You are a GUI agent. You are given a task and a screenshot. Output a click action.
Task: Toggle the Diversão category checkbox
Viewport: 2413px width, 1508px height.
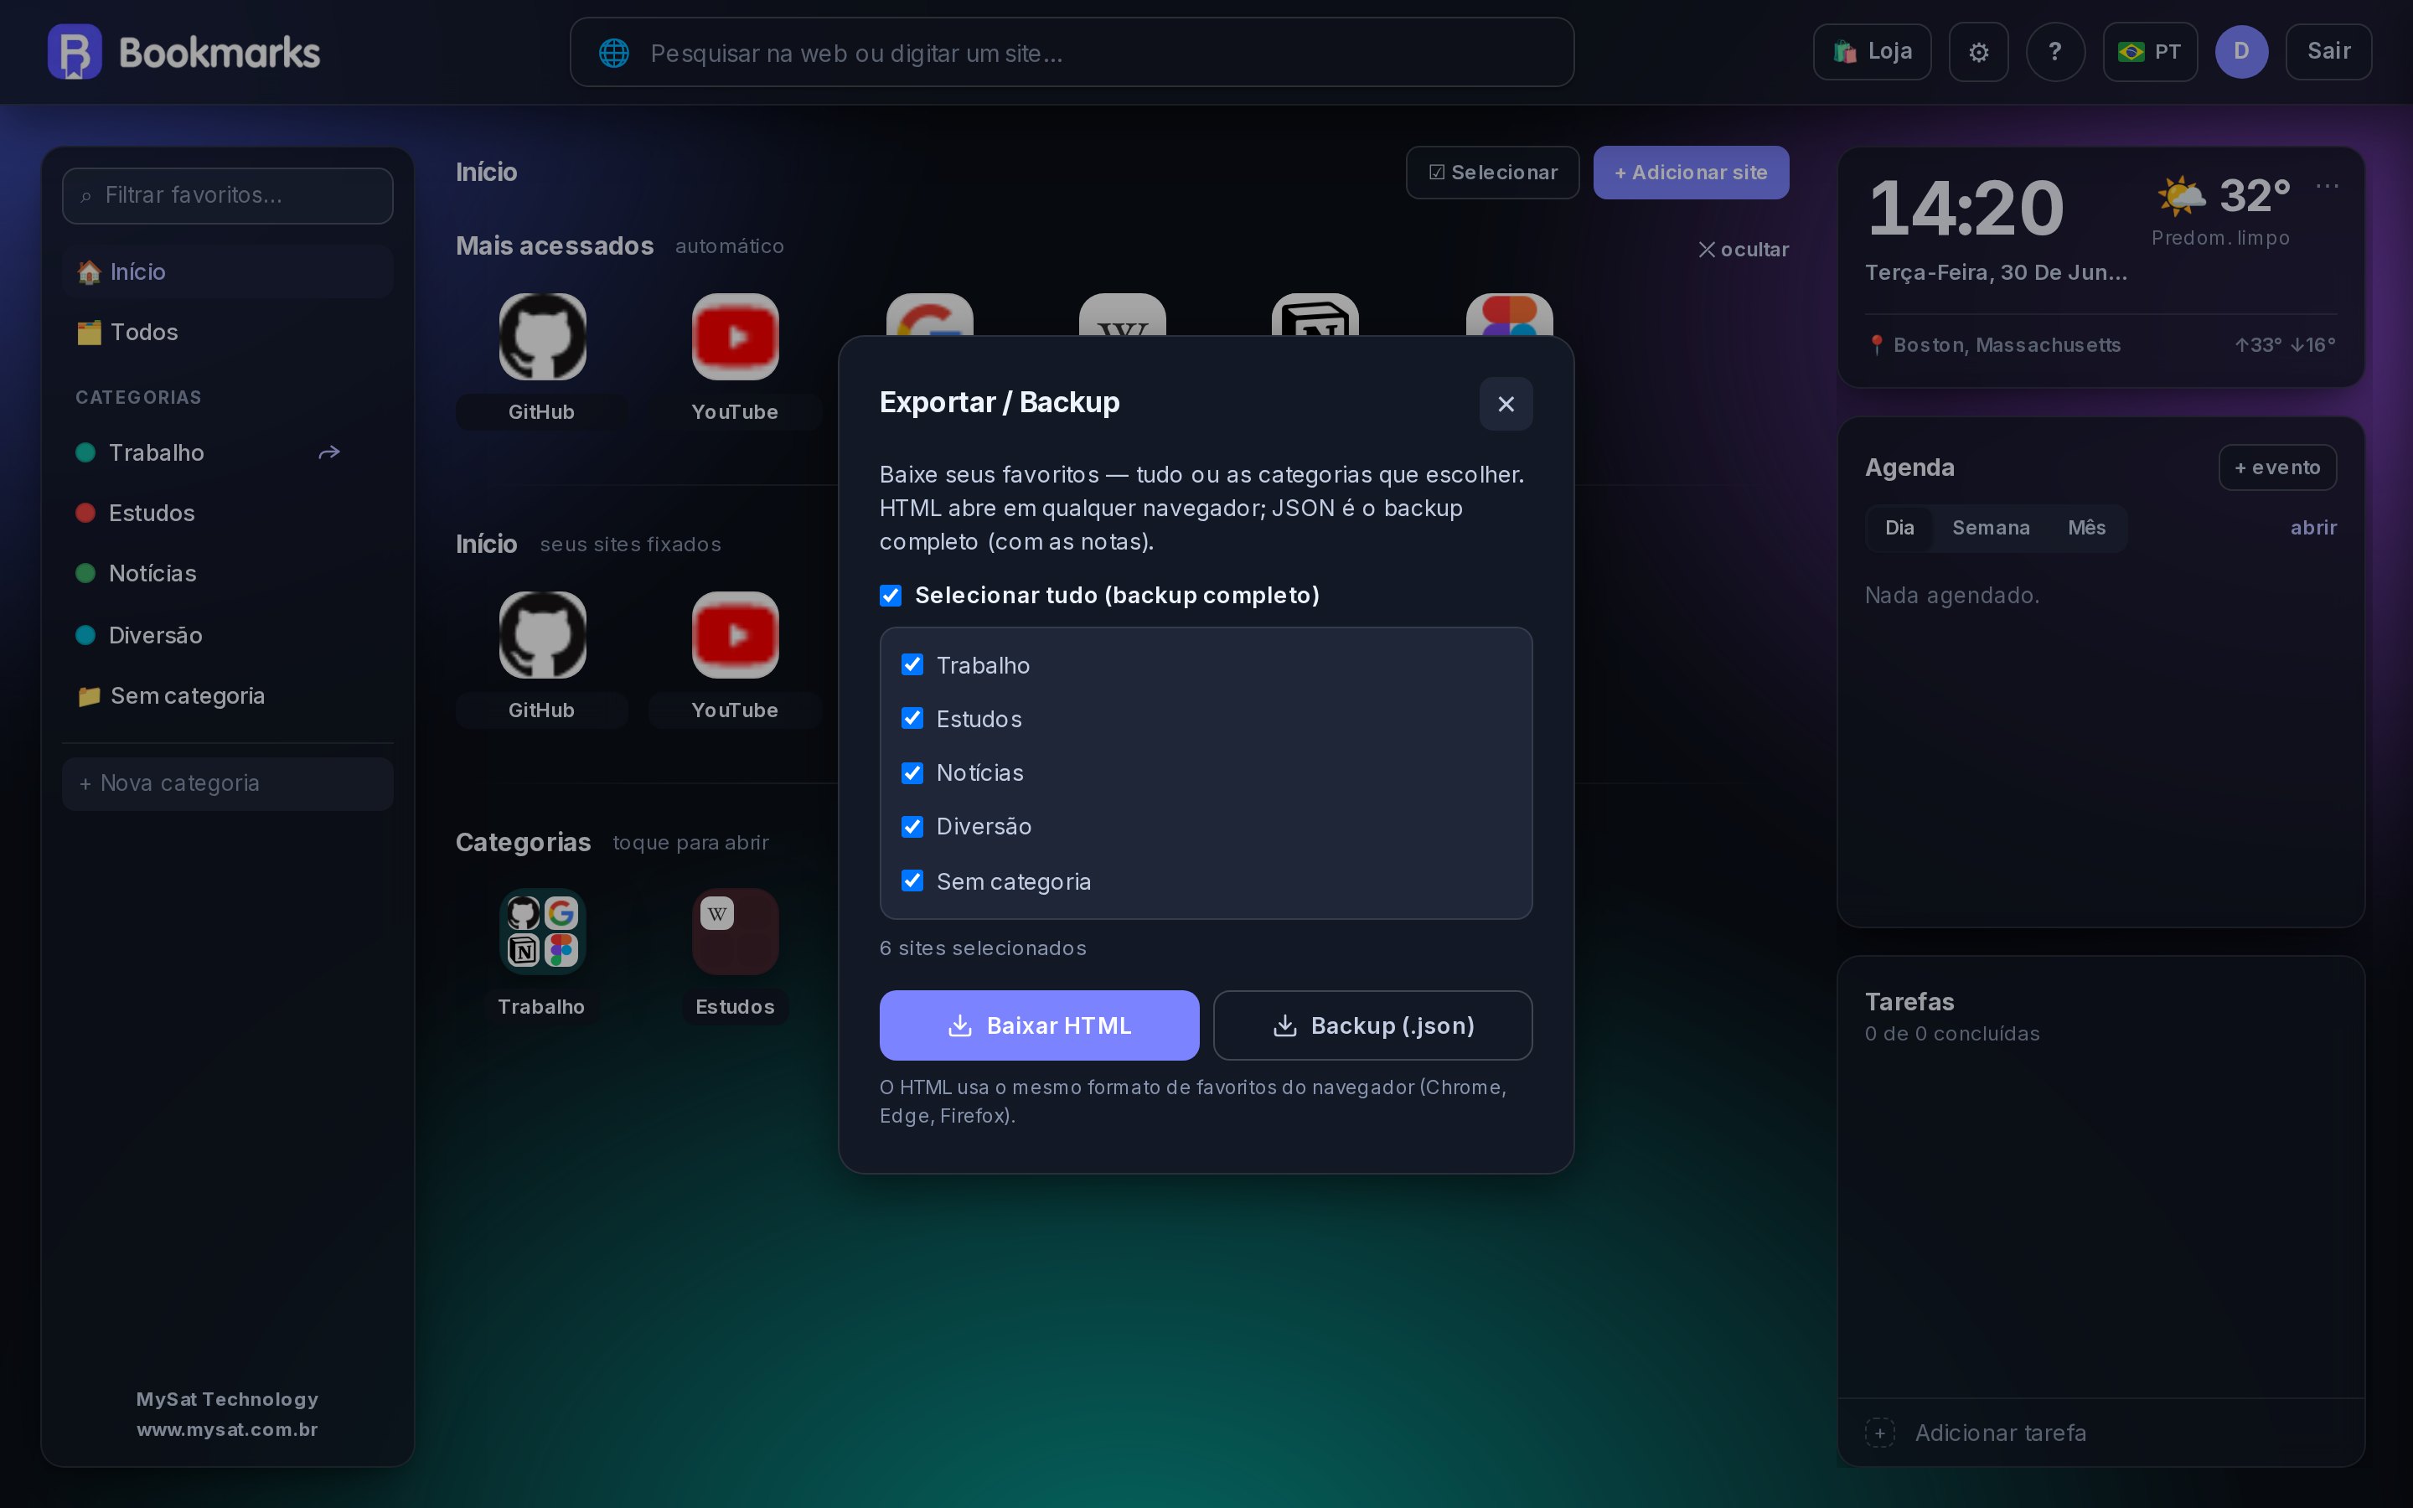(912, 827)
